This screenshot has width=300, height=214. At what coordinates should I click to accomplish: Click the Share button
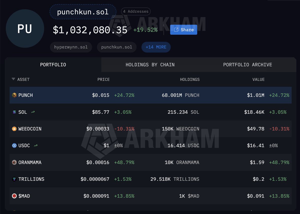click(x=183, y=30)
